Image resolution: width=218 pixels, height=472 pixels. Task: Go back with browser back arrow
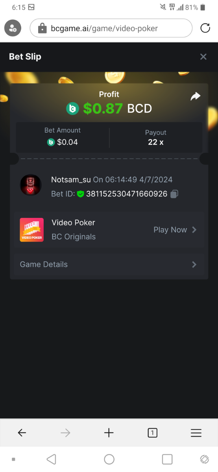[22, 433]
